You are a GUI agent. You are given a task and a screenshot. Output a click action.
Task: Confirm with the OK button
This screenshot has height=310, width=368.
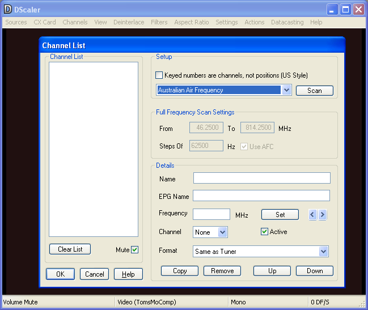tap(60, 274)
